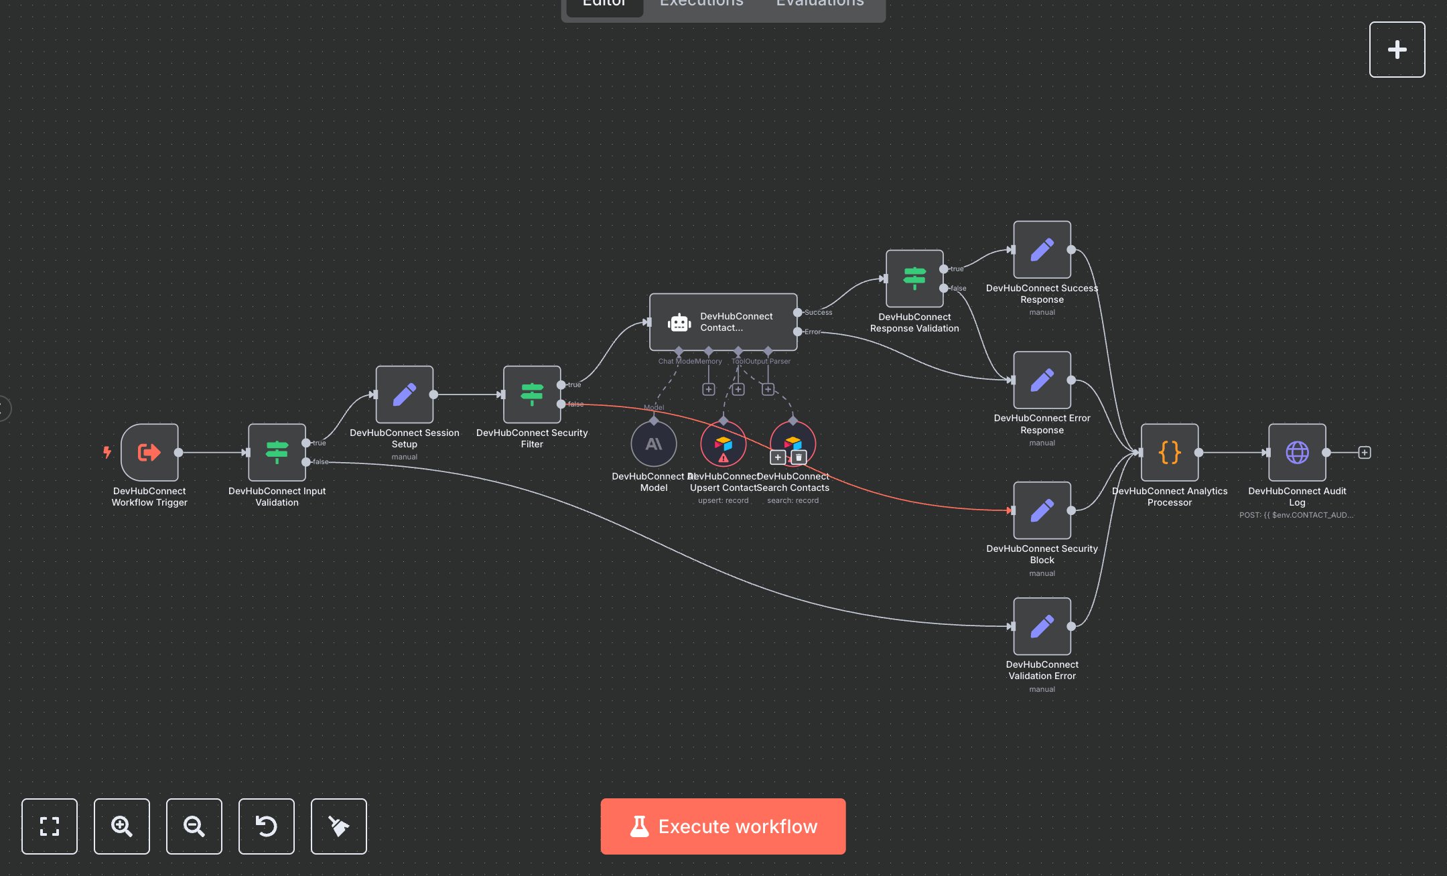Click the Execute workflow button
This screenshot has height=876, width=1447.
723,826
